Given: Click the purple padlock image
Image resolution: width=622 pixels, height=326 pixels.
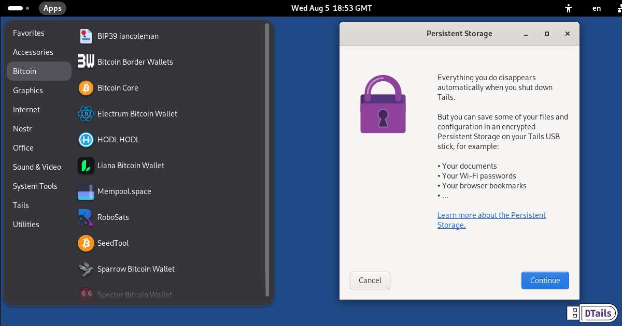Looking at the screenshot, I should pyautogui.click(x=383, y=104).
